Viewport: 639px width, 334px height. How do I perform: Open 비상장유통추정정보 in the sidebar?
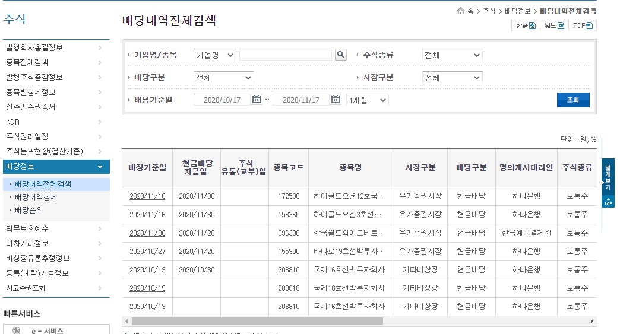coord(38,258)
